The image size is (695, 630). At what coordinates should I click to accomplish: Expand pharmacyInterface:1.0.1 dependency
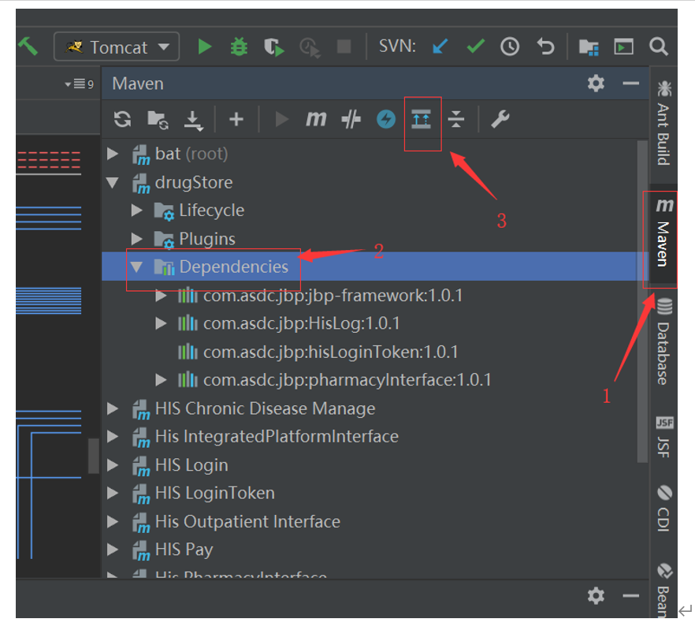161,380
